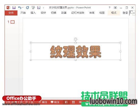Viewport: 139px width, 108px height.
Task: Open Ribbon Display Options icon
Action: (x=115, y=8)
